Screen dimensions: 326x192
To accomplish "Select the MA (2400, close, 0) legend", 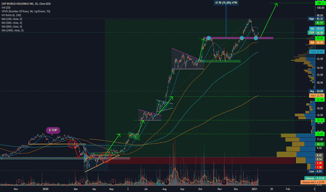I will [13, 30].
